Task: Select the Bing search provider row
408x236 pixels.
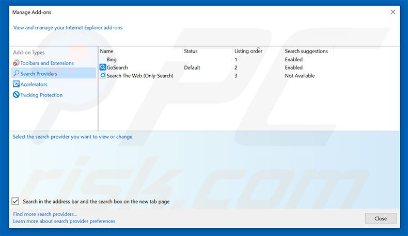Action: coord(112,59)
